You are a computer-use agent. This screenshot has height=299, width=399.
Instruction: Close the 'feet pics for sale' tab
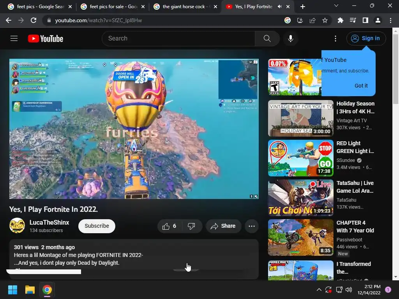coord(143,7)
